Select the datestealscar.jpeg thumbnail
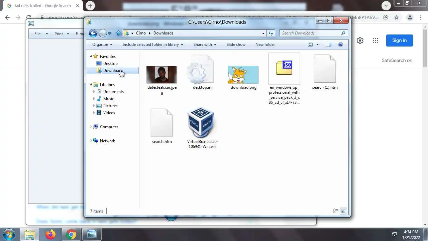This screenshot has width=428, height=241. coord(162,75)
